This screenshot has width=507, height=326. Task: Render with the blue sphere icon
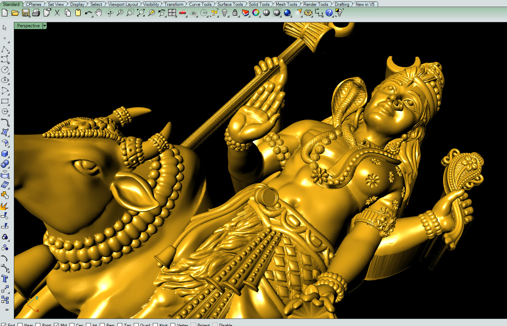287,13
